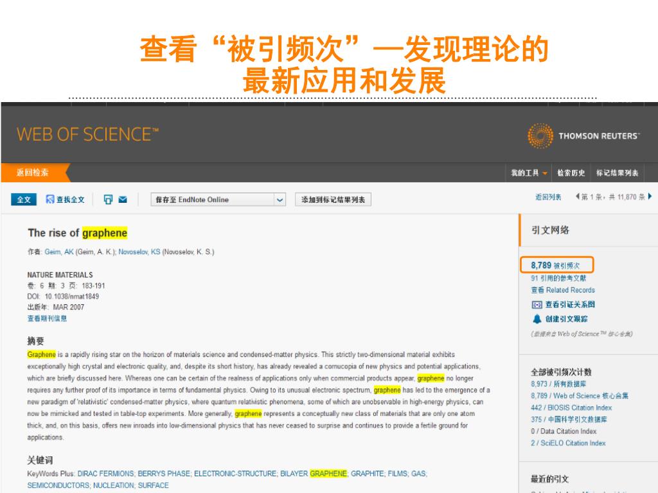Screen dimensions: 658x493
Task: Open 2 / SciELO Citation Index
Action: pos(568,443)
